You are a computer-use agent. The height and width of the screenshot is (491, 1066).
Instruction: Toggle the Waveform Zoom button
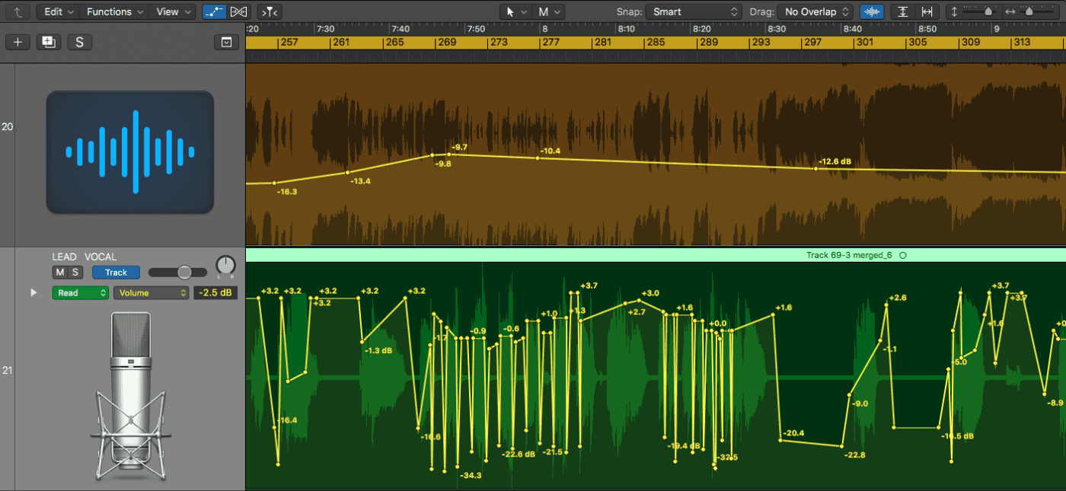point(871,11)
